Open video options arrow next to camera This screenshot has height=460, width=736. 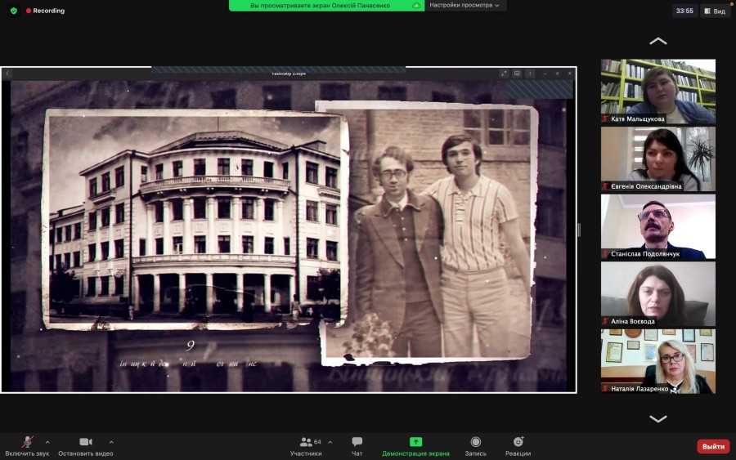click(x=111, y=442)
